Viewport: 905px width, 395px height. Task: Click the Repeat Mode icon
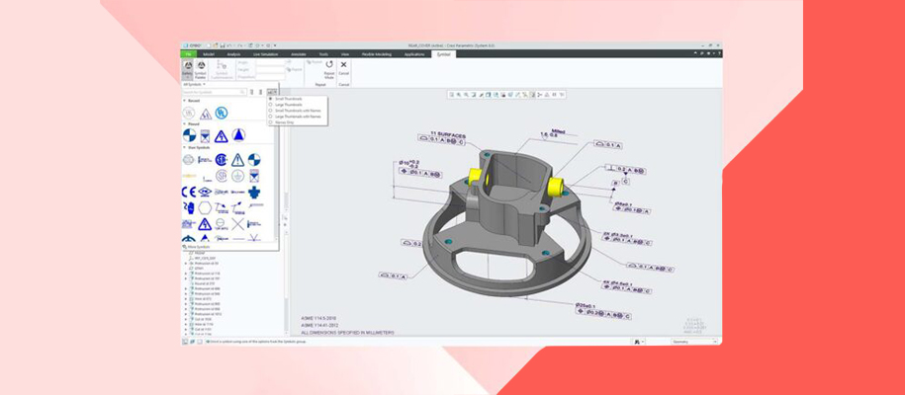(329, 66)
